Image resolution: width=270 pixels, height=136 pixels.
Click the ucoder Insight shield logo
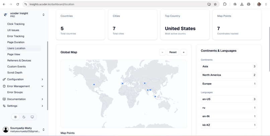[5, 15]
